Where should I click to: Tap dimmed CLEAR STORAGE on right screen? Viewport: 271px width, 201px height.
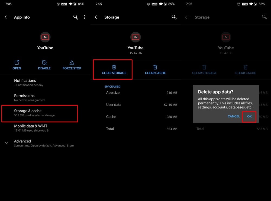coord(204,70)
